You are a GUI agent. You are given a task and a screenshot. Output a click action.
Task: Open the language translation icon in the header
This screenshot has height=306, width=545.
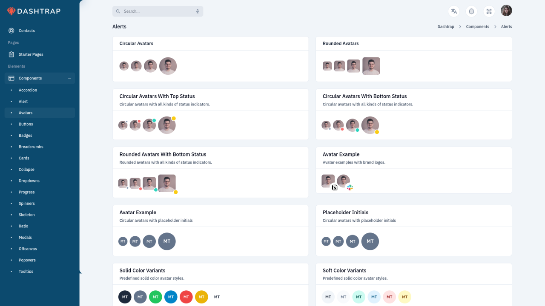[453, 11]
